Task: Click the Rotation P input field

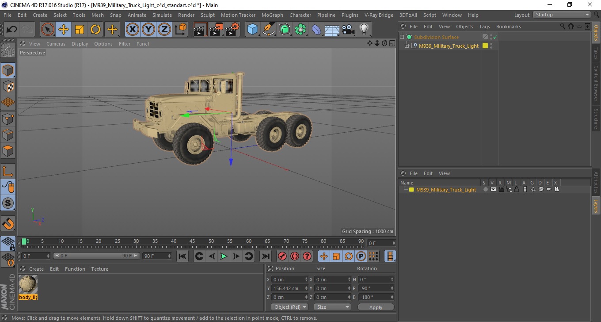Action: pos(376,288)
